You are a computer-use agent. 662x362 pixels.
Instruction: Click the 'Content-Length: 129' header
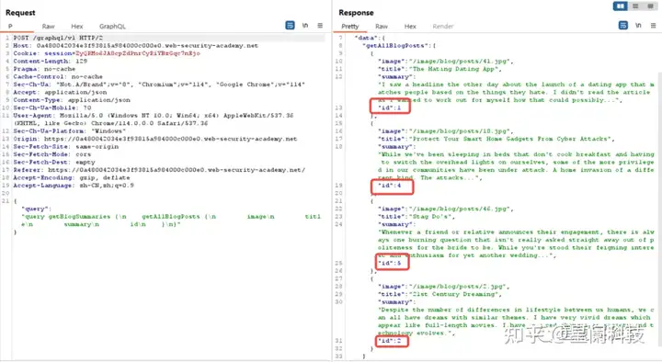(51, 62)
